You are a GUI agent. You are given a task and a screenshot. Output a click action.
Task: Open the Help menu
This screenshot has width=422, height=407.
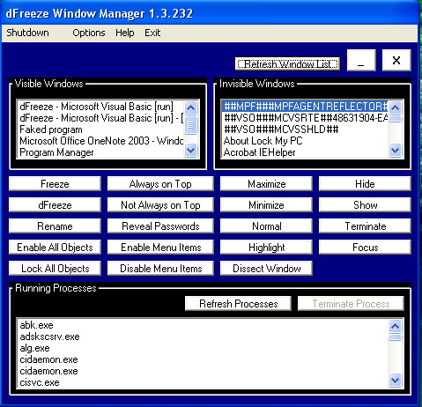(124, 33)
